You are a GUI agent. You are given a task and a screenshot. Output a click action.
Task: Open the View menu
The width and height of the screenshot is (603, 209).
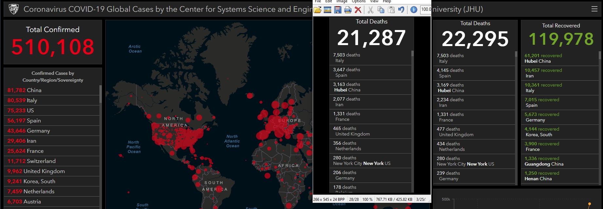point(374,2)
